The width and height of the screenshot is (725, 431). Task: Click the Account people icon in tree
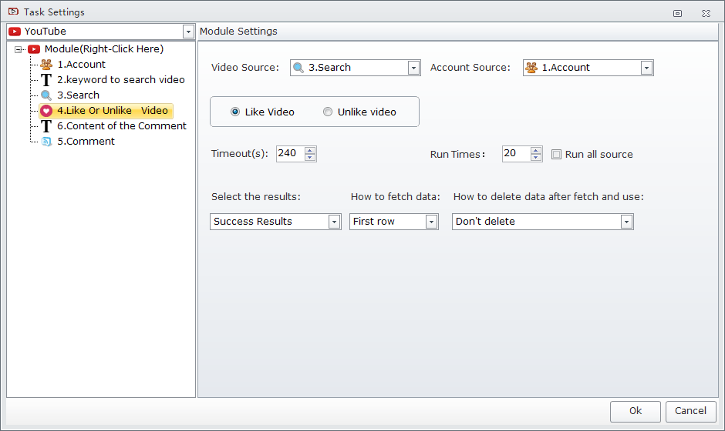click(46, 65)
